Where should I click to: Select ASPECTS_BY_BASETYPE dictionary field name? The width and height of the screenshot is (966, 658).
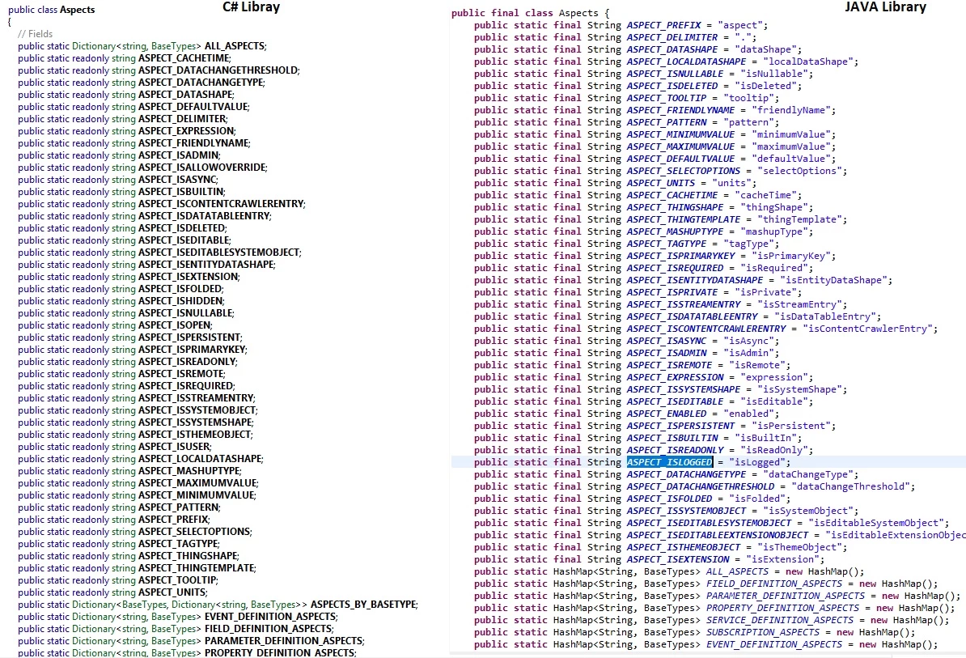[363, 605]
